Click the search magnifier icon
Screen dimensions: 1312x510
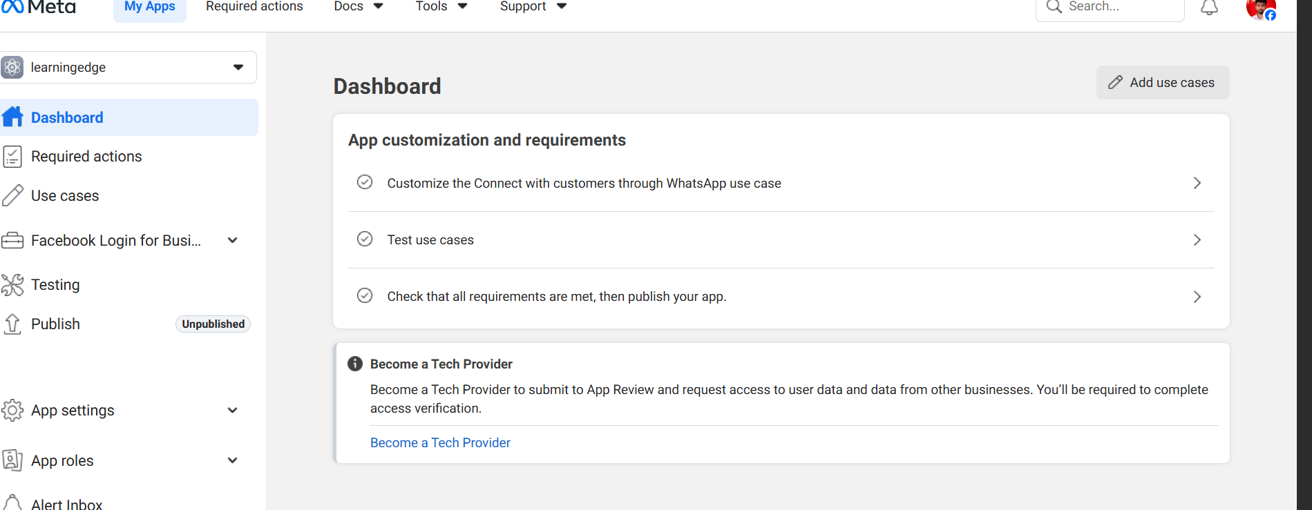click(1054, 7)
